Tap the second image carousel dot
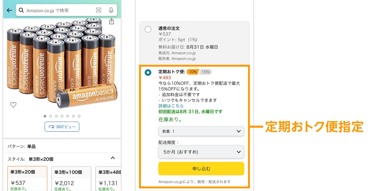The image size is (372, 191). 51,116
